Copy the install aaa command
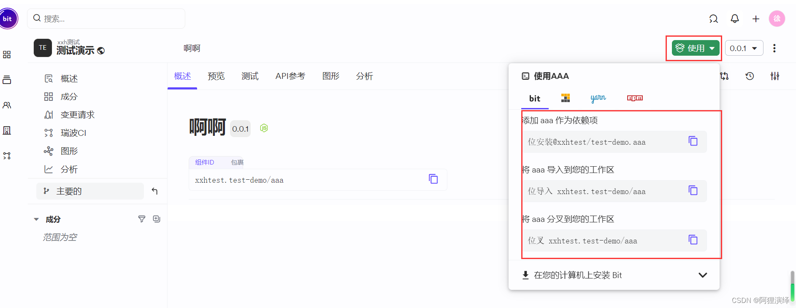This screenshot has height=308, width=796. point(693,141)
